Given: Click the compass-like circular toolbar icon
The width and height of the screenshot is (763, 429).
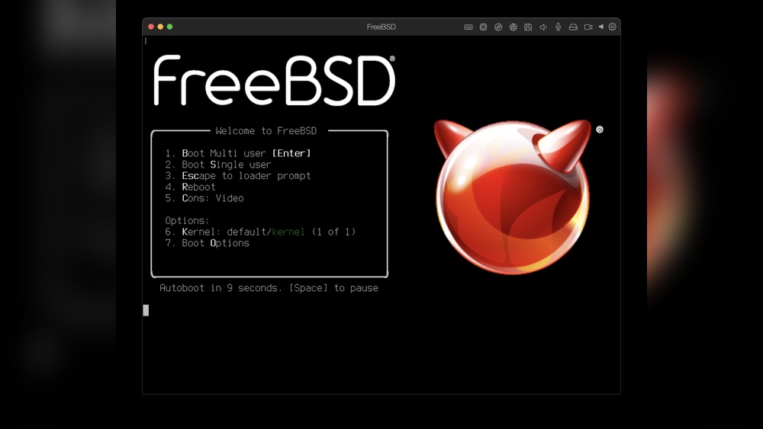Looking at the screenshot, I should (498, 27).
